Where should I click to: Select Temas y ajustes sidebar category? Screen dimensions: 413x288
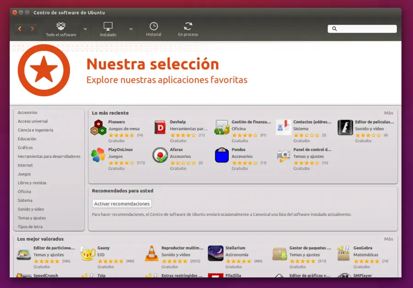point(32,218)
